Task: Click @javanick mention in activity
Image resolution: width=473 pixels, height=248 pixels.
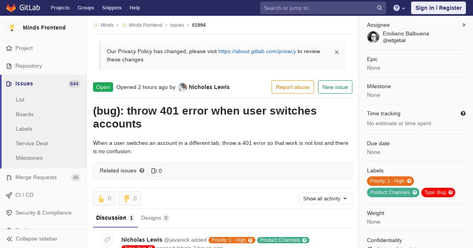Action: (x=177, y=240)
